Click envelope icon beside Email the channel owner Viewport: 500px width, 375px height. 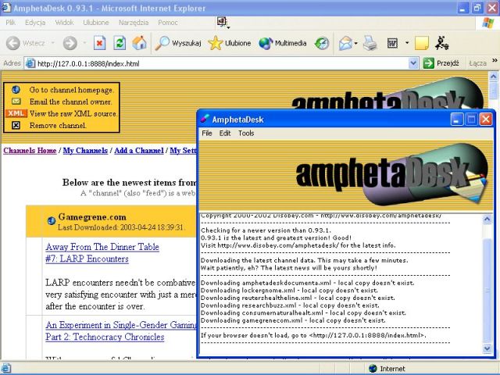(16, 102)
